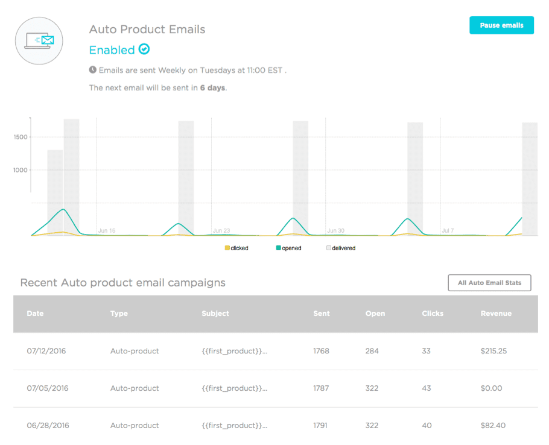Toggle the clicked legend swatch

tap(227, 248)
